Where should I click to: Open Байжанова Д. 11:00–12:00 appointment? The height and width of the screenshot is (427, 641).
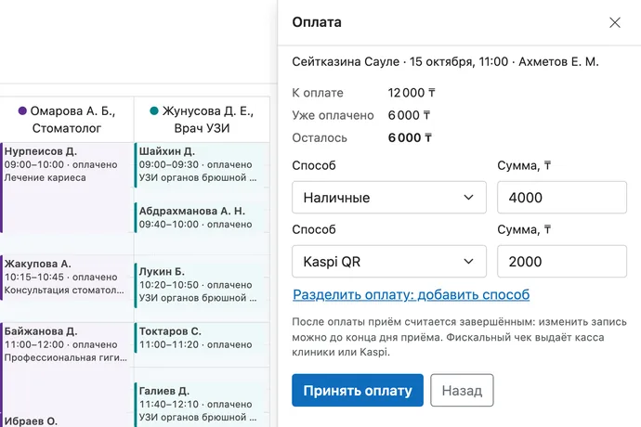tap(67, 366)
